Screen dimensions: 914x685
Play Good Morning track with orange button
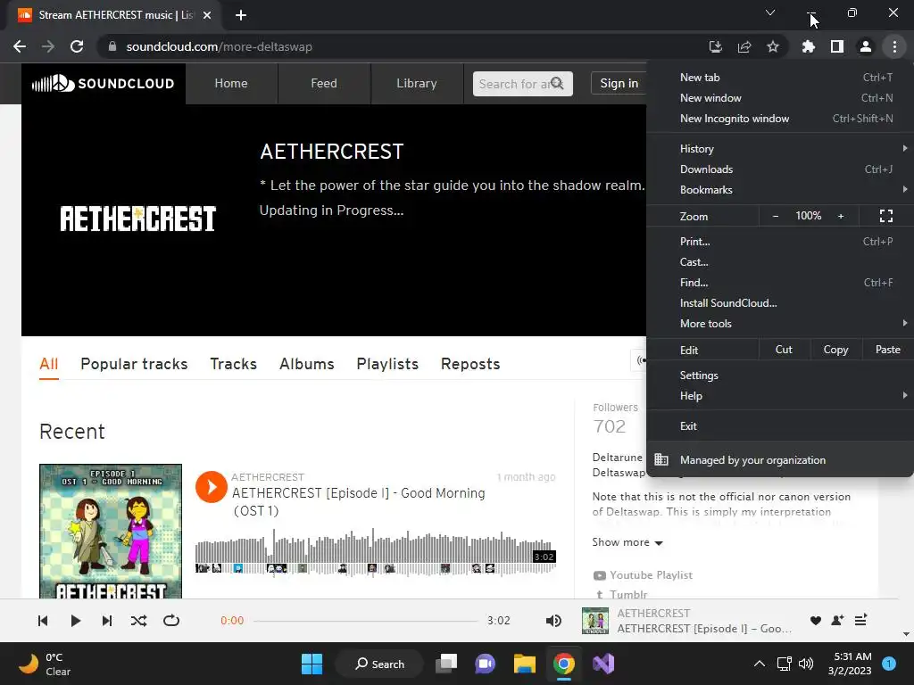[211, 487]
